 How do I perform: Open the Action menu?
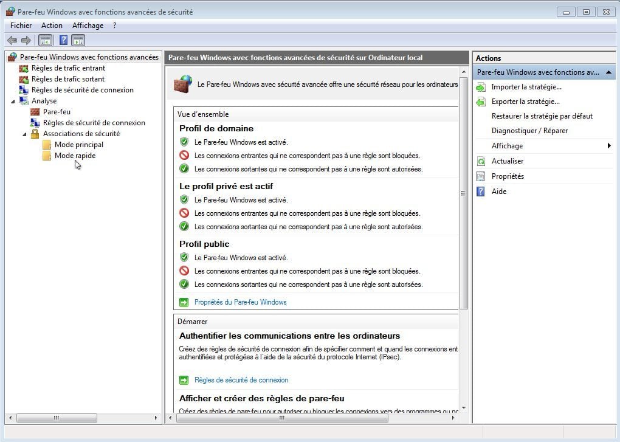(52, 26)
